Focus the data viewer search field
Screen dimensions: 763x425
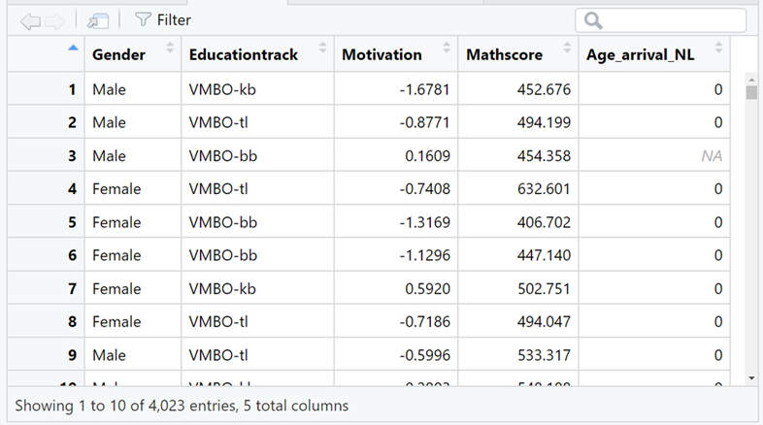click(670, 20)
